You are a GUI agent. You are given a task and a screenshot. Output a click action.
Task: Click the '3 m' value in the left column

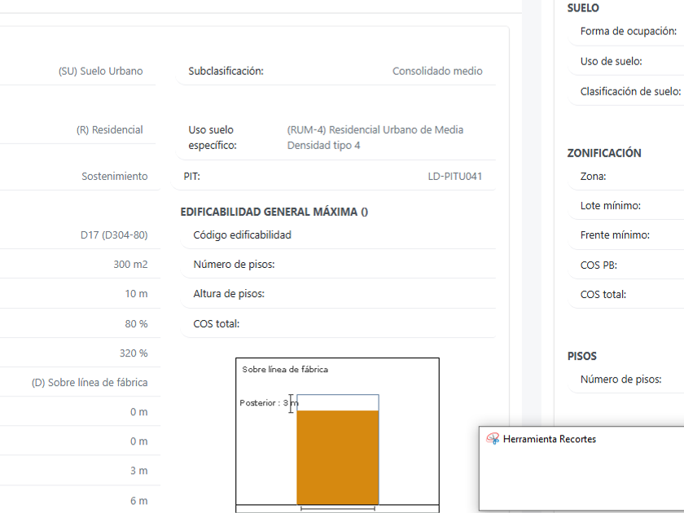tap(138, 471)
